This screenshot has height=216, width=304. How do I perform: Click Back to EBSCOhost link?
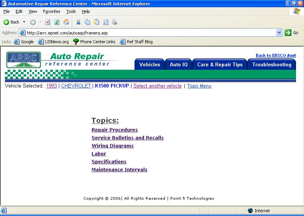(x=276, y=55)
